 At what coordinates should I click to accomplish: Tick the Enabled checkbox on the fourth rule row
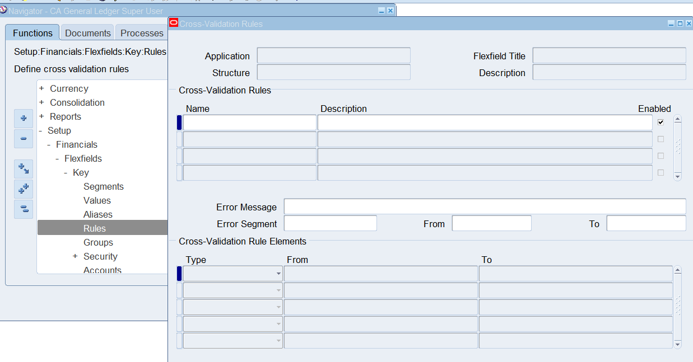[661, 173]
